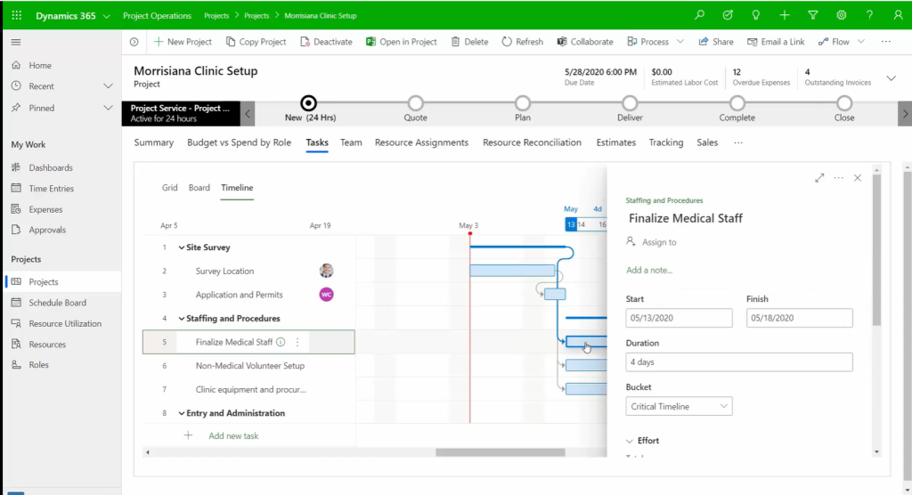Screen dimensions: 912x495
Task: Collapse the Site Survey task group
Action: tap(182, 247)
